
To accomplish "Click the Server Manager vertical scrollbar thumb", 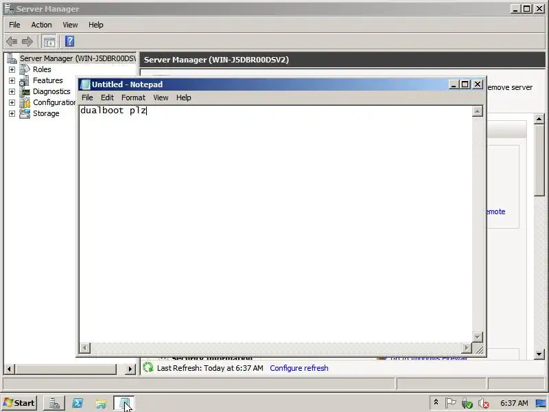I will (539, 160).
